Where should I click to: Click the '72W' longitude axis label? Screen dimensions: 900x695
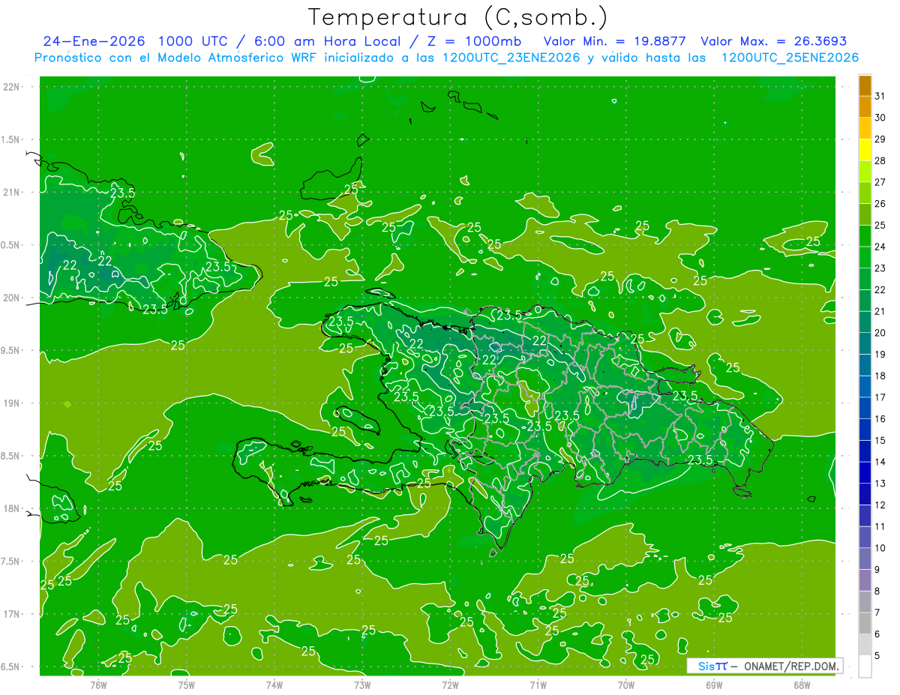[450, 684]
